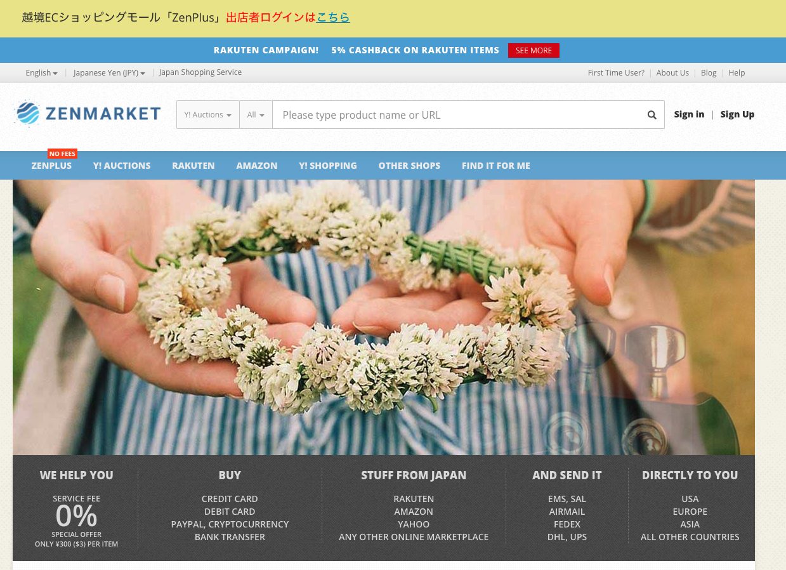Open the RAKUTEN menu item
The image size is (786, 570).
[x=193, y=166]
